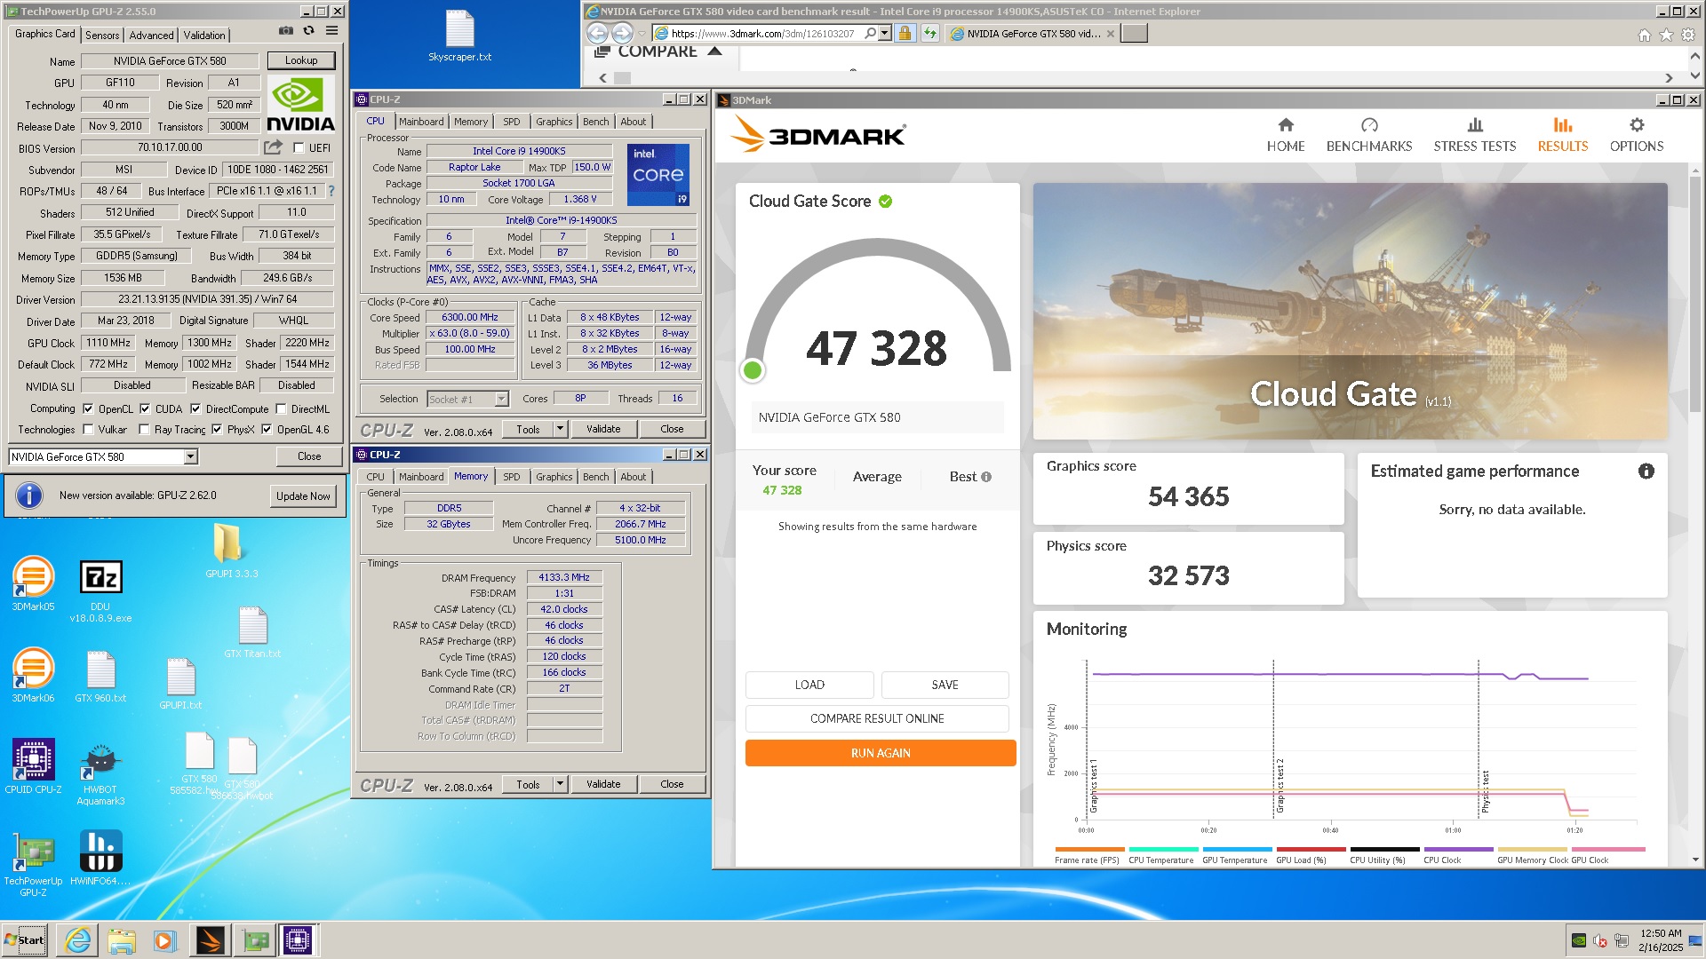
Task: Click the LOAD button in 3DMark
Action: coord(809,685)
